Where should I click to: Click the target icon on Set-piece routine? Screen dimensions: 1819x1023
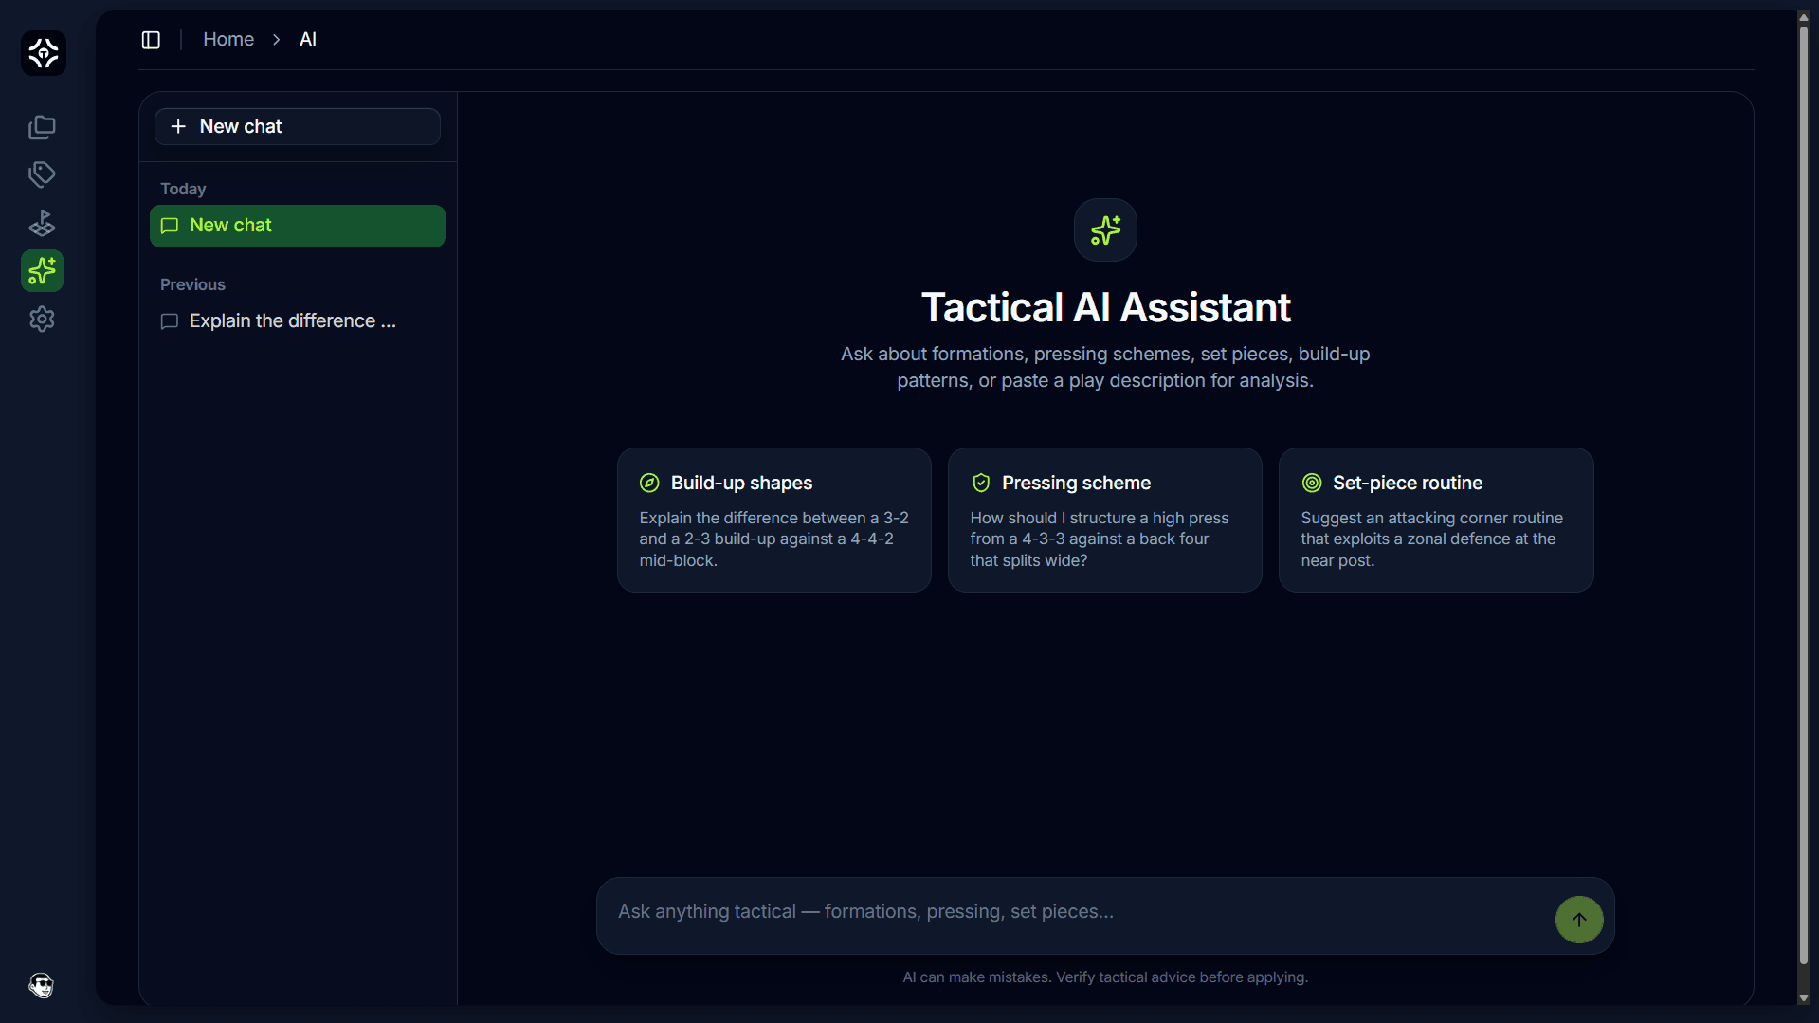coord(1312,484)
